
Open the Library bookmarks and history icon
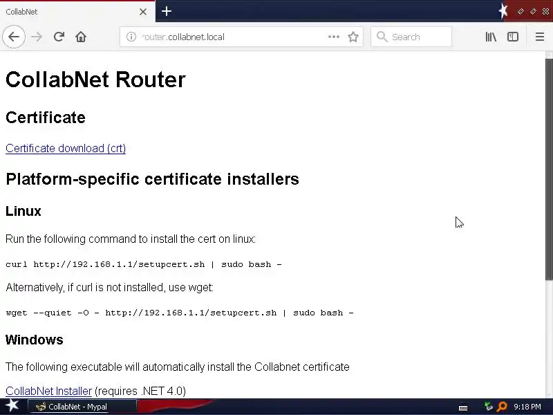pyautogui.click(x=491, y=37)
